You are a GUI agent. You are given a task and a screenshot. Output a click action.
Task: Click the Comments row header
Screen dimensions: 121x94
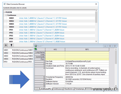coord(40,57)
